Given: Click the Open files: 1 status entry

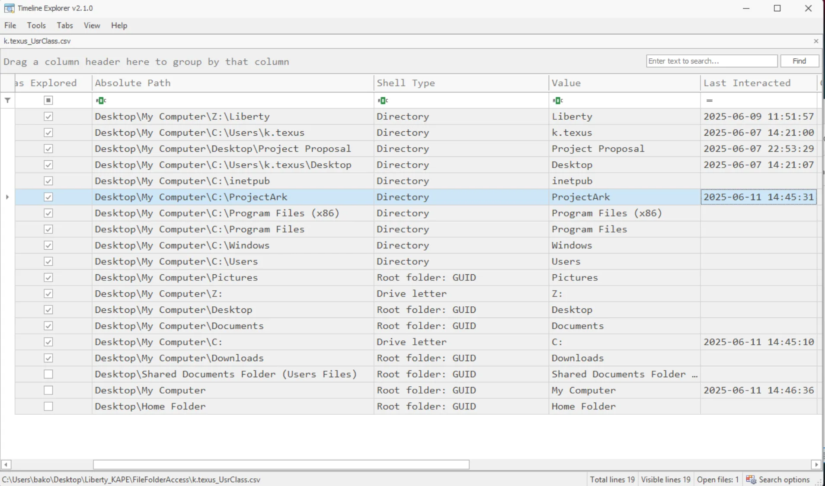Looking at the screenshot, I should tap(718, 480).
